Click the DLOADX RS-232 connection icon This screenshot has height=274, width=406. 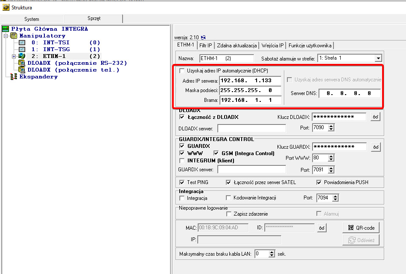click(x=21, y=63)
